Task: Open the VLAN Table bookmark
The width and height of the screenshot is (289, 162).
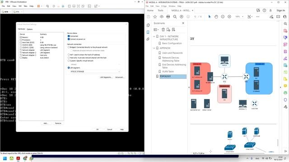Action: point(168,72)
